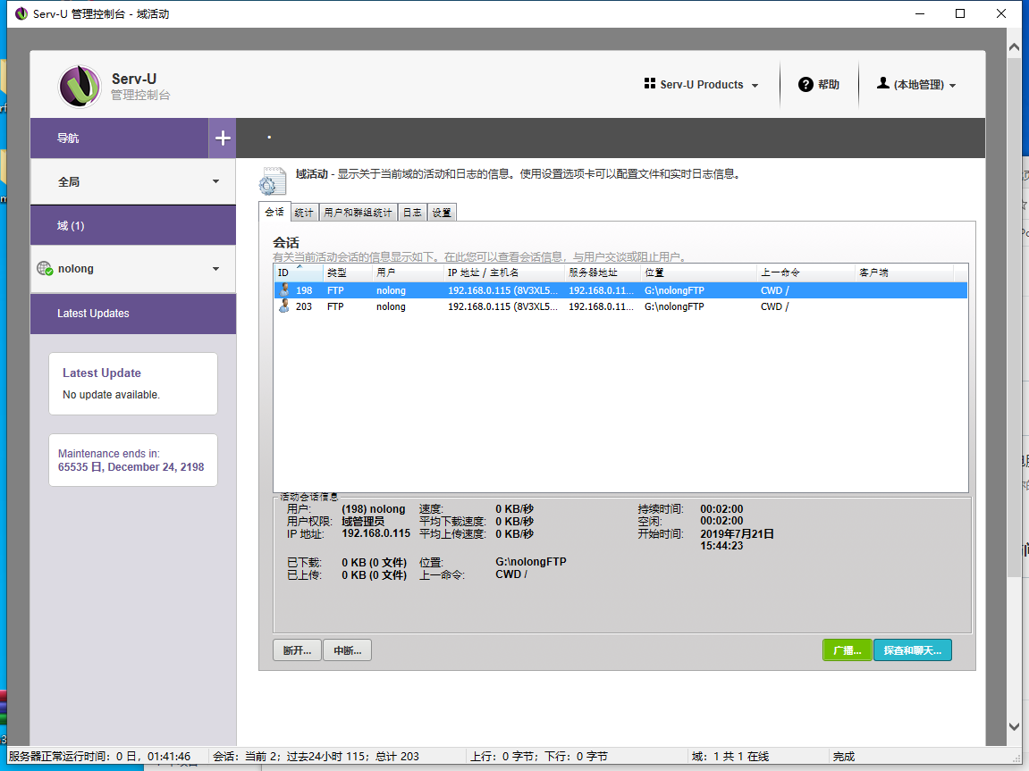Screen dimensions: 1029x771
Task: Click the Serv-U logo icon
Action: click(x=80, y=87)
